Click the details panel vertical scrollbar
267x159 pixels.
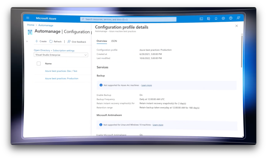[x=242, y=51]
